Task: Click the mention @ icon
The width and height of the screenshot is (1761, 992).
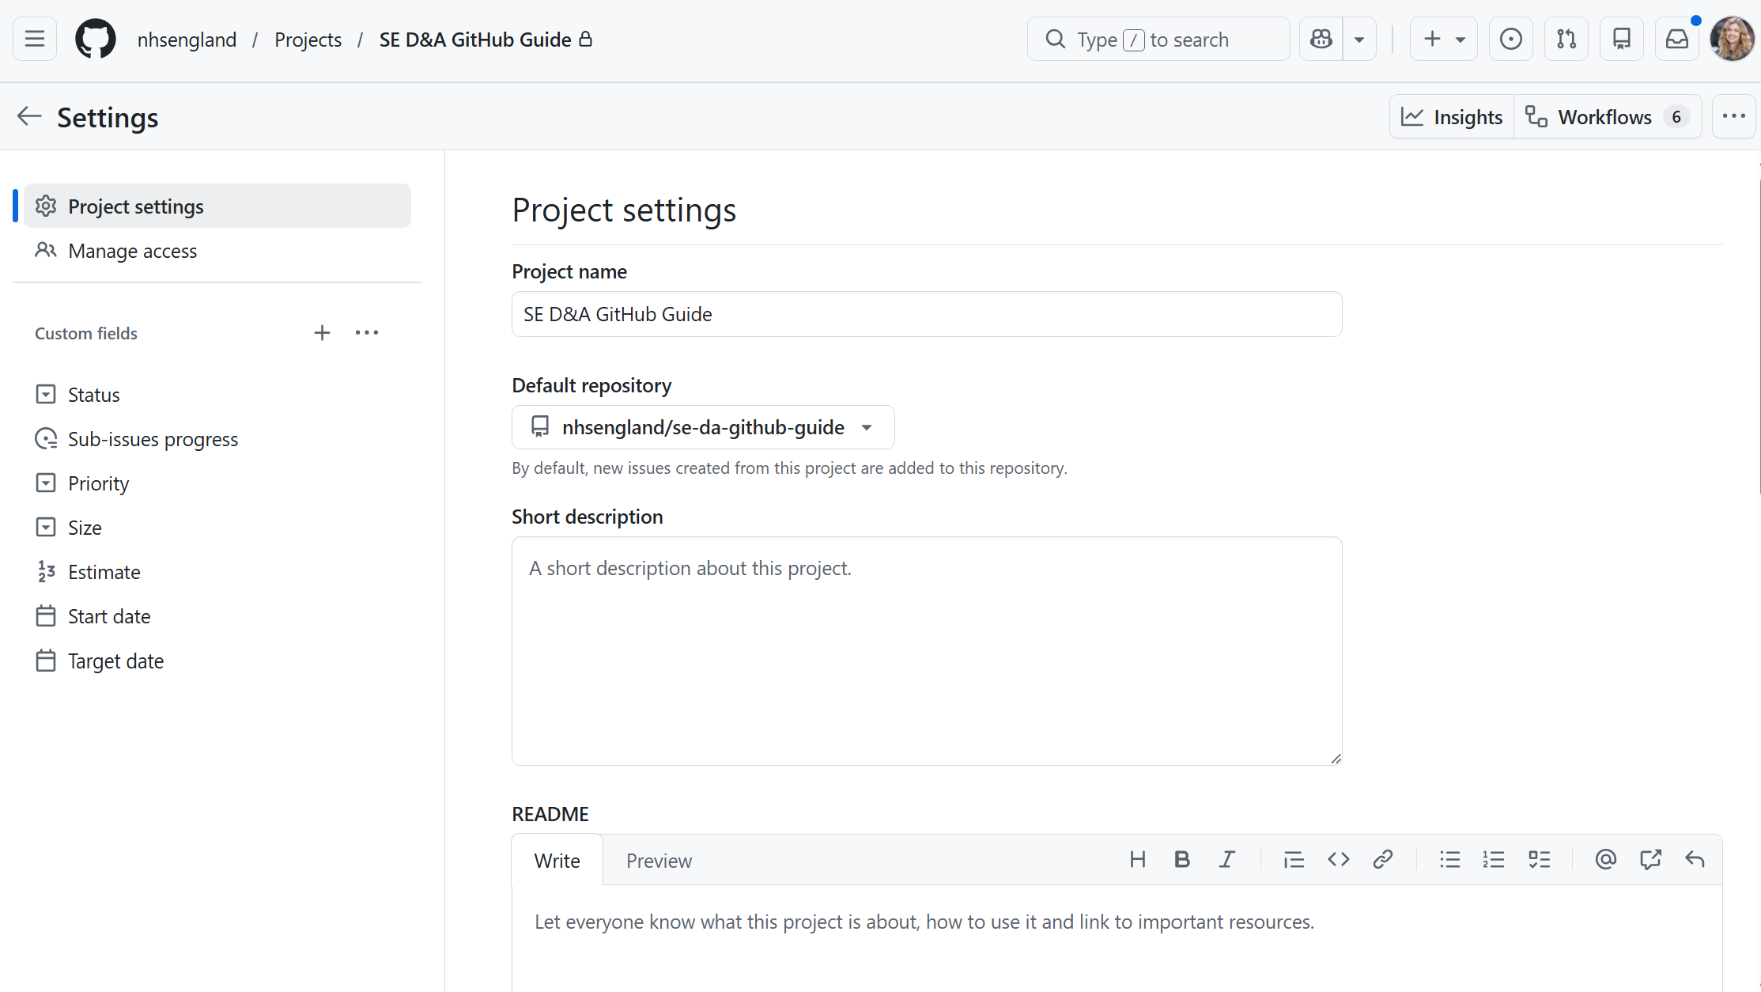Action: point(1605,860)
